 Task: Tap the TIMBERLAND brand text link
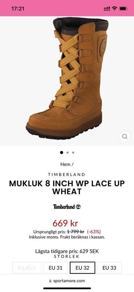(x=67, y=175)
